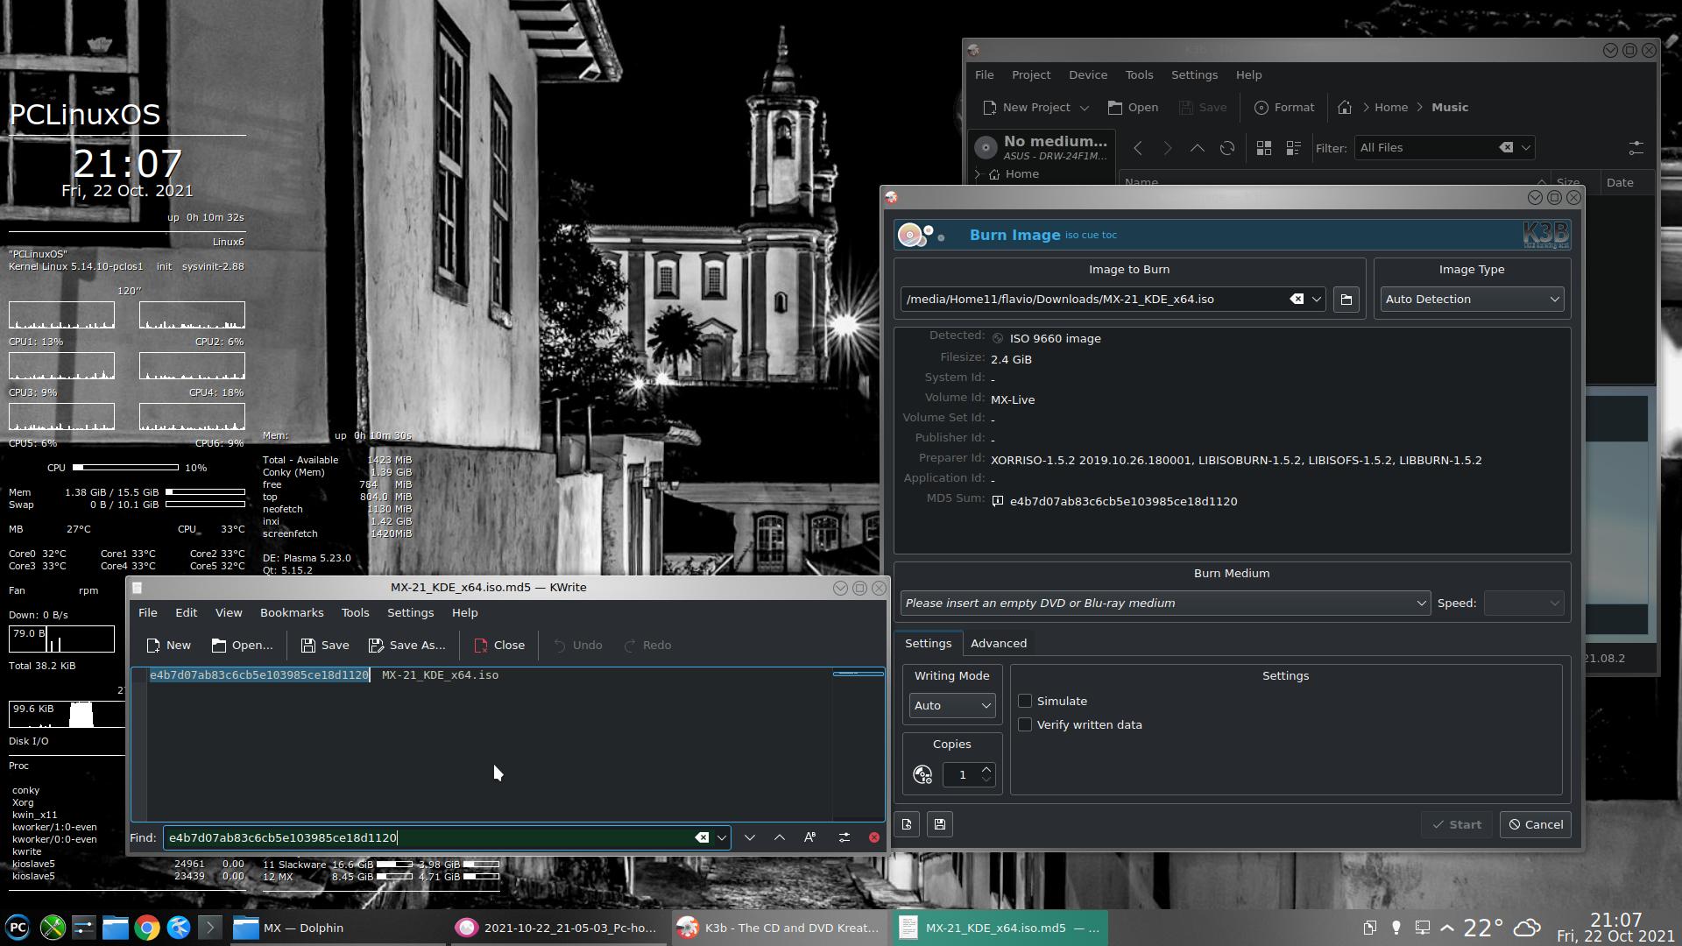Click the Format button in K3b
The height and width of the screenshot is (946, 1682).
1284,108
